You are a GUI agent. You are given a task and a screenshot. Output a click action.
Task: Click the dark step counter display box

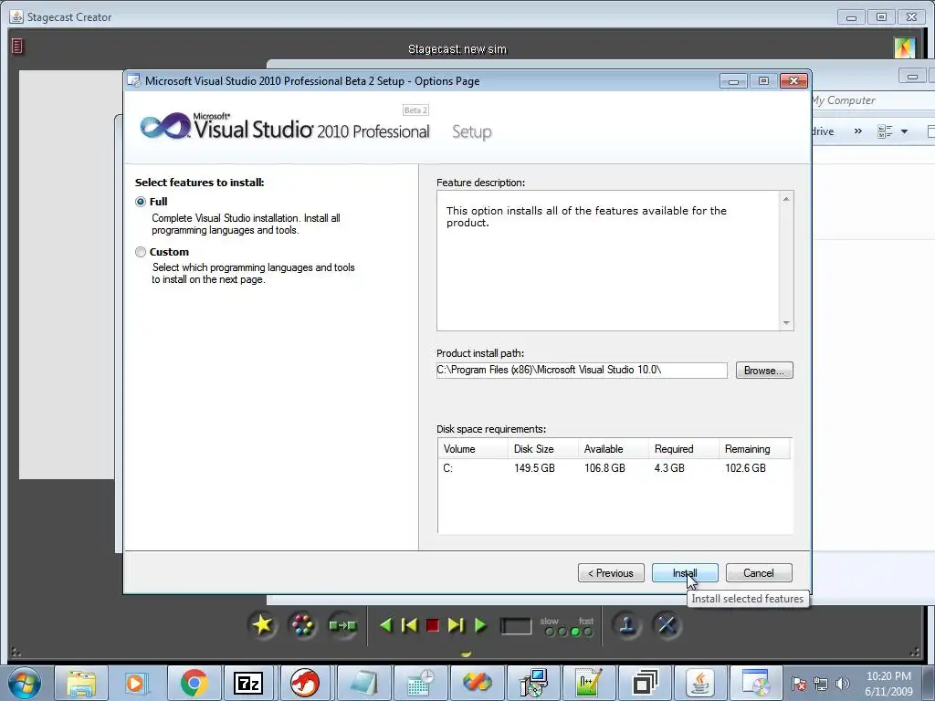[516, 626]
